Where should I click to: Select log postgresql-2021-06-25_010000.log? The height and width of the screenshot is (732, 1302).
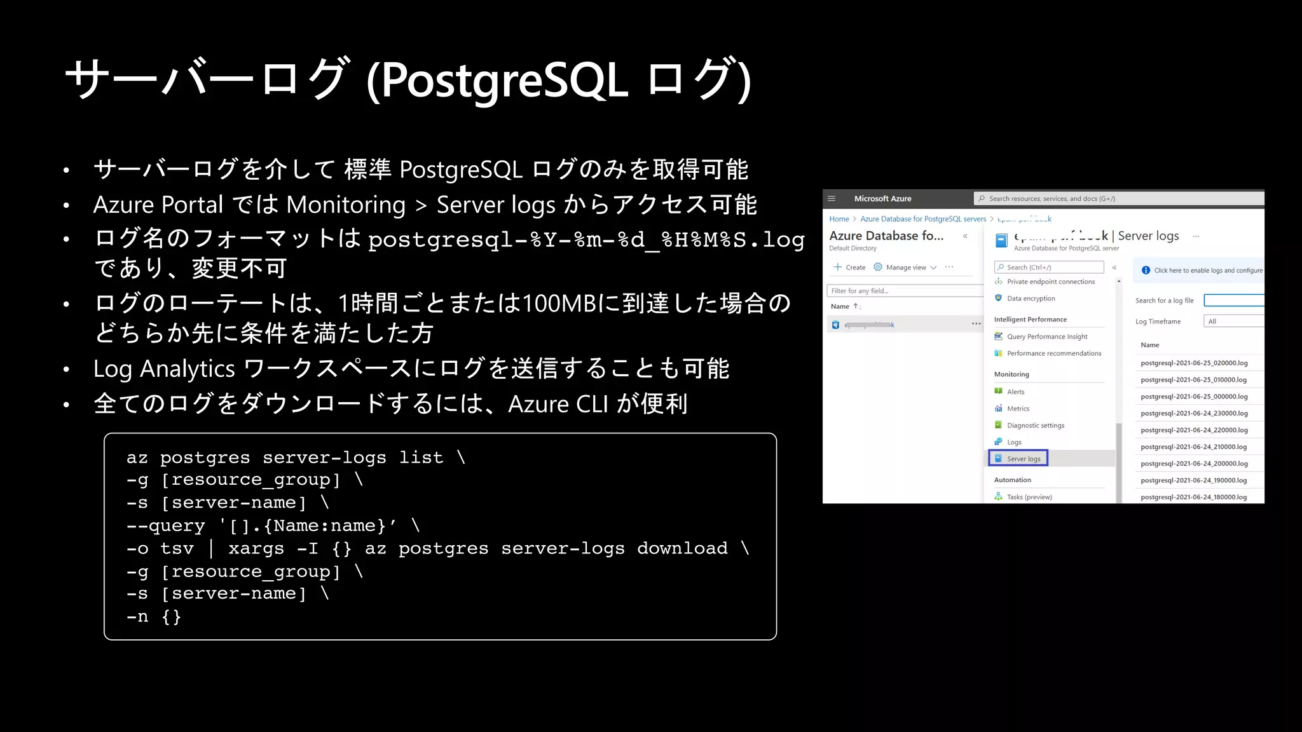(1193, 379)
